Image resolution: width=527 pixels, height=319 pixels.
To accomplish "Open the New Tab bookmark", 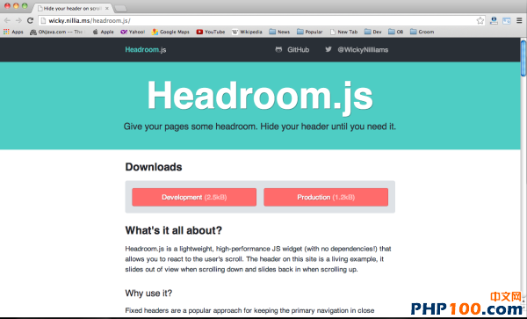I will (x=343, y=32).
